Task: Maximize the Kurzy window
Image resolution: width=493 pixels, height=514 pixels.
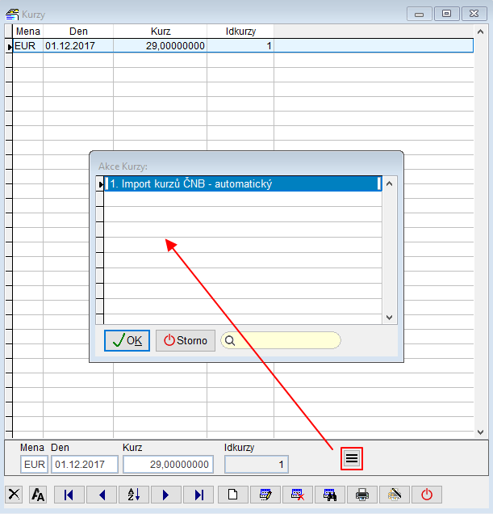Action: pos(446,14)
